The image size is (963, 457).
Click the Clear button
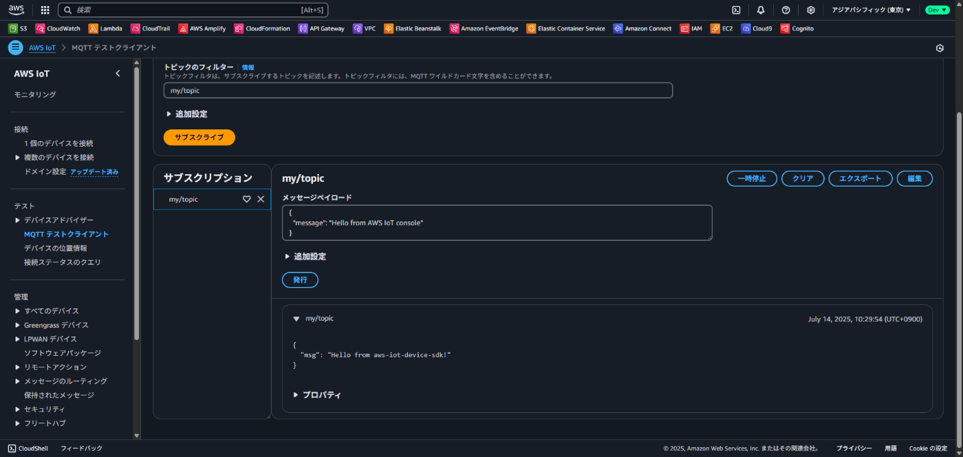click(803, 178)
